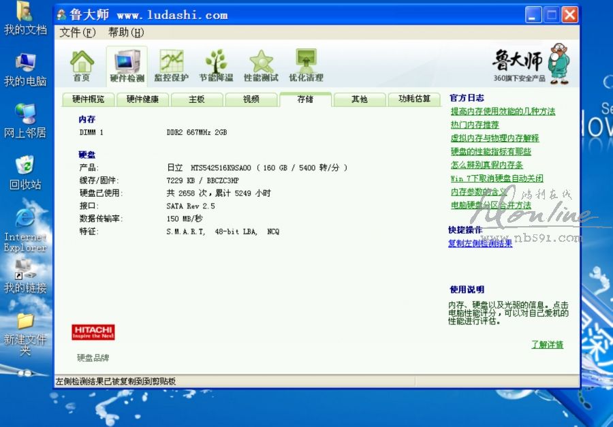This screenshot has height=427, width=613.
Task: Open the 性能测试 performance test icon
Action: [261, 65]
